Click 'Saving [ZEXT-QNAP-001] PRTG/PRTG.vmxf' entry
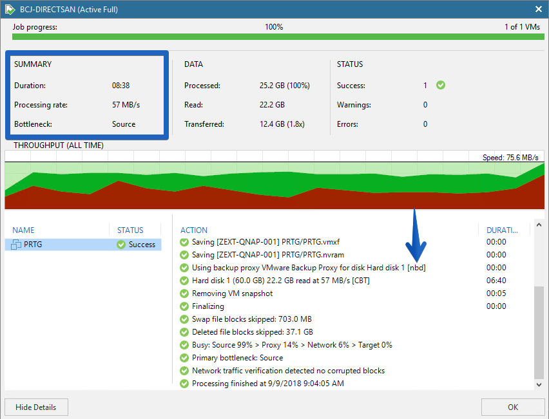 point(265,242)
